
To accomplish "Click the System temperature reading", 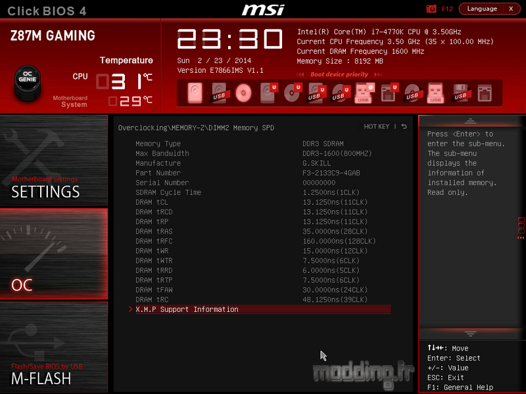I will click(x=130, y=100).
